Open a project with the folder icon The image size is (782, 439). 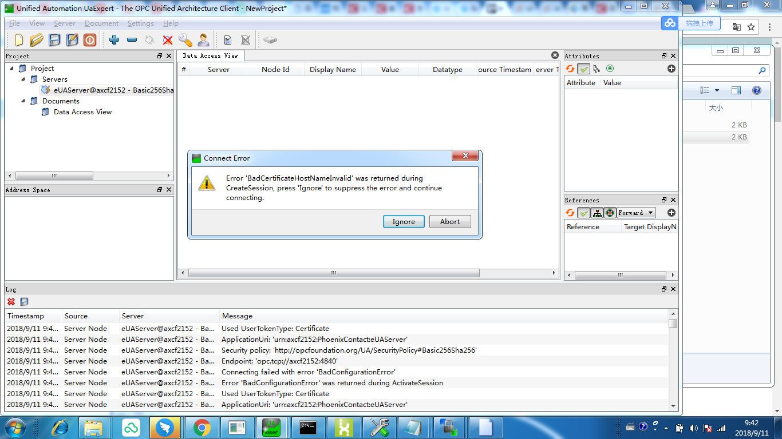tap(37, 40)
